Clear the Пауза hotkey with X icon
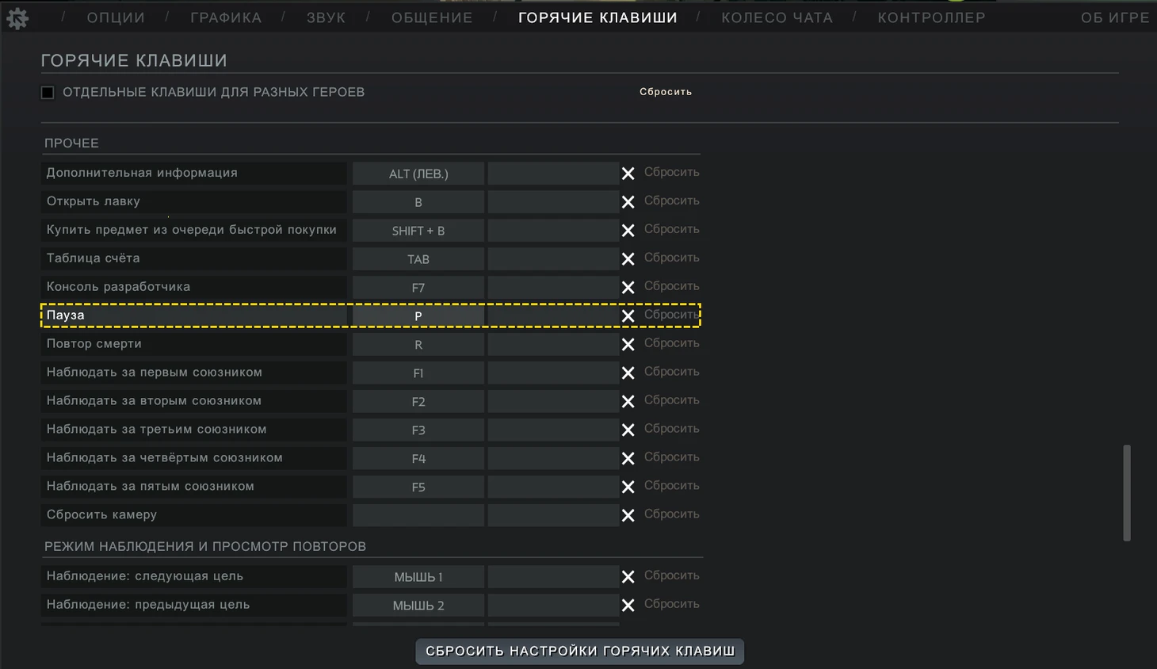 click(628, 316)
